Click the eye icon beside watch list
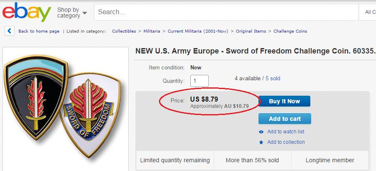This screenshot has width=376, height=171. (x=261, y=132)
